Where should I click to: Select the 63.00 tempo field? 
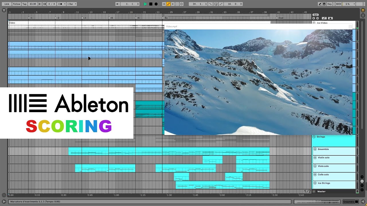point(33,4)
